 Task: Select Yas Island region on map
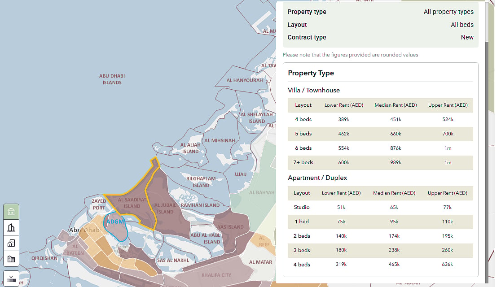[x=231, y=227]
